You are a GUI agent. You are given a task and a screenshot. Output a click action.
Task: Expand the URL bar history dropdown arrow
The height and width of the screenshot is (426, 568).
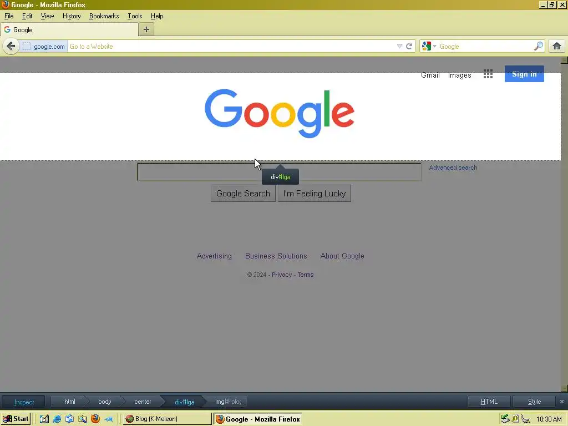click(x=399, y=47)
